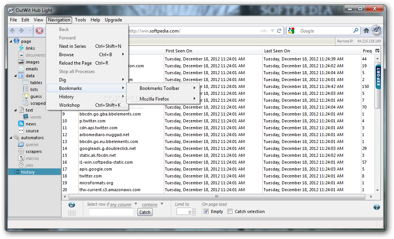Enable the Catch selection checkbox
Image resolution: width=394 pixels, height=239 pixels.
point(230,211)
